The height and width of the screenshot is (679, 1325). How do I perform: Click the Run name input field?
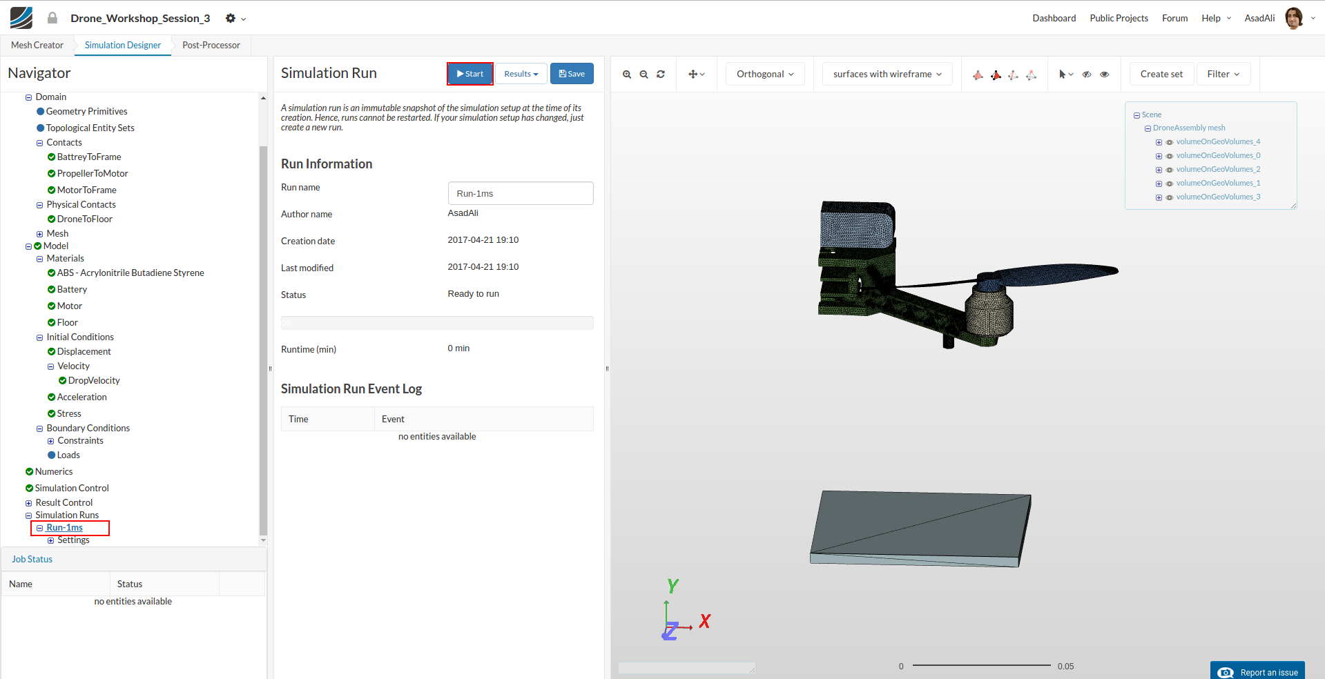click(521, 194)
